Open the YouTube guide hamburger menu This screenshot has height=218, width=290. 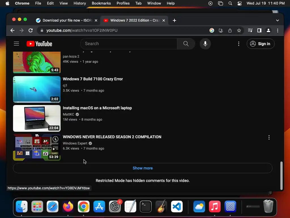tap(16, 44)
